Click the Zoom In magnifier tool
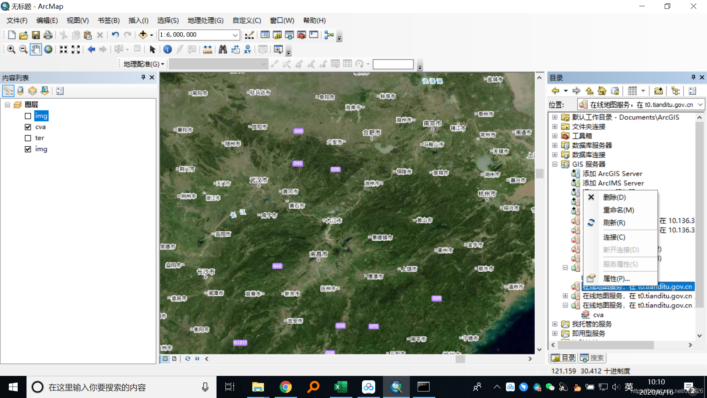This screenshot has width=707, height=398. tap(11, 49)
